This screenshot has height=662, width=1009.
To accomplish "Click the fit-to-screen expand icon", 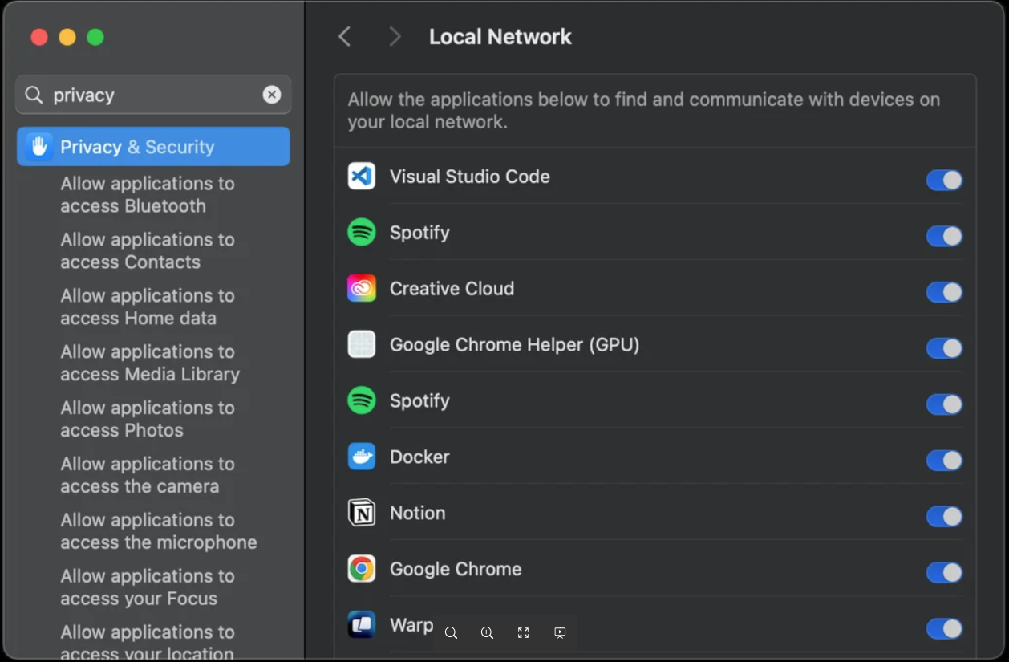I will coord(523,633).
